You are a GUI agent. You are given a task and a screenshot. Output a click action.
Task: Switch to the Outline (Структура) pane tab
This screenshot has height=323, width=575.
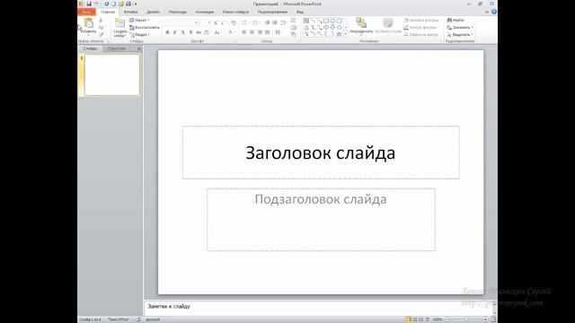(117, 48)
